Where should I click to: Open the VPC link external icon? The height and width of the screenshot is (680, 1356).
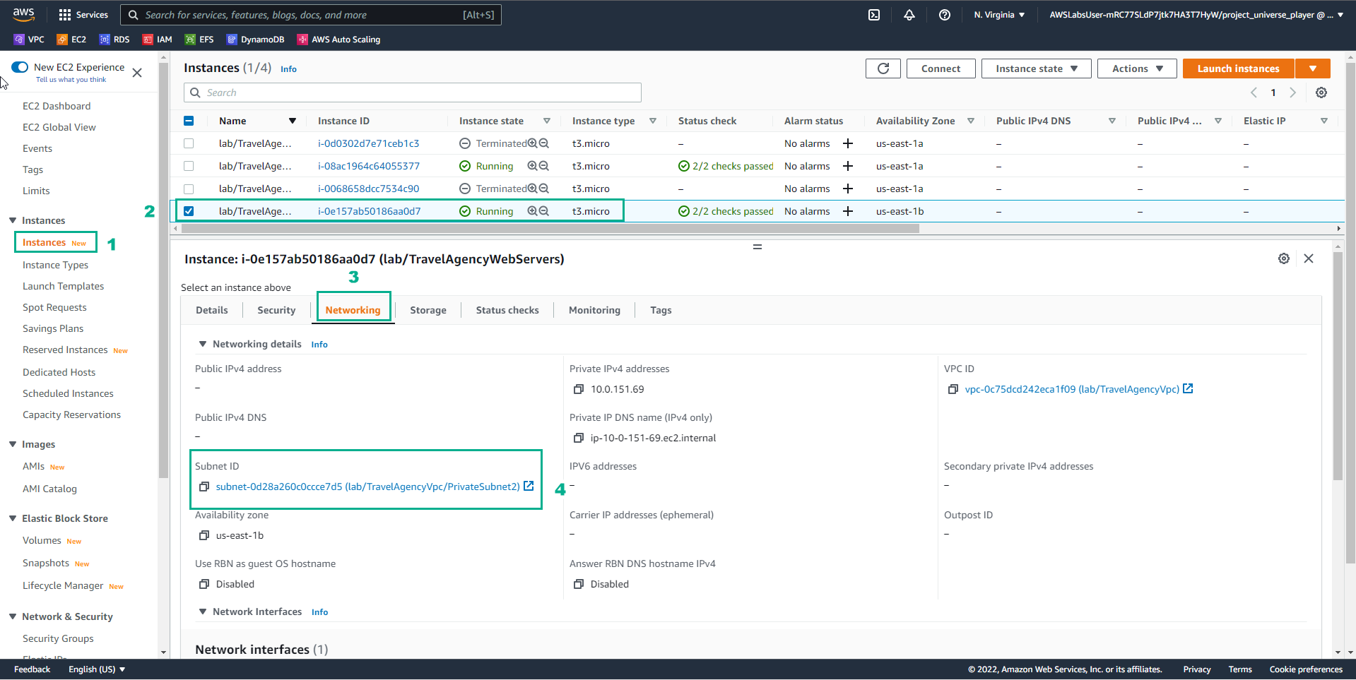coord(1188,388)
